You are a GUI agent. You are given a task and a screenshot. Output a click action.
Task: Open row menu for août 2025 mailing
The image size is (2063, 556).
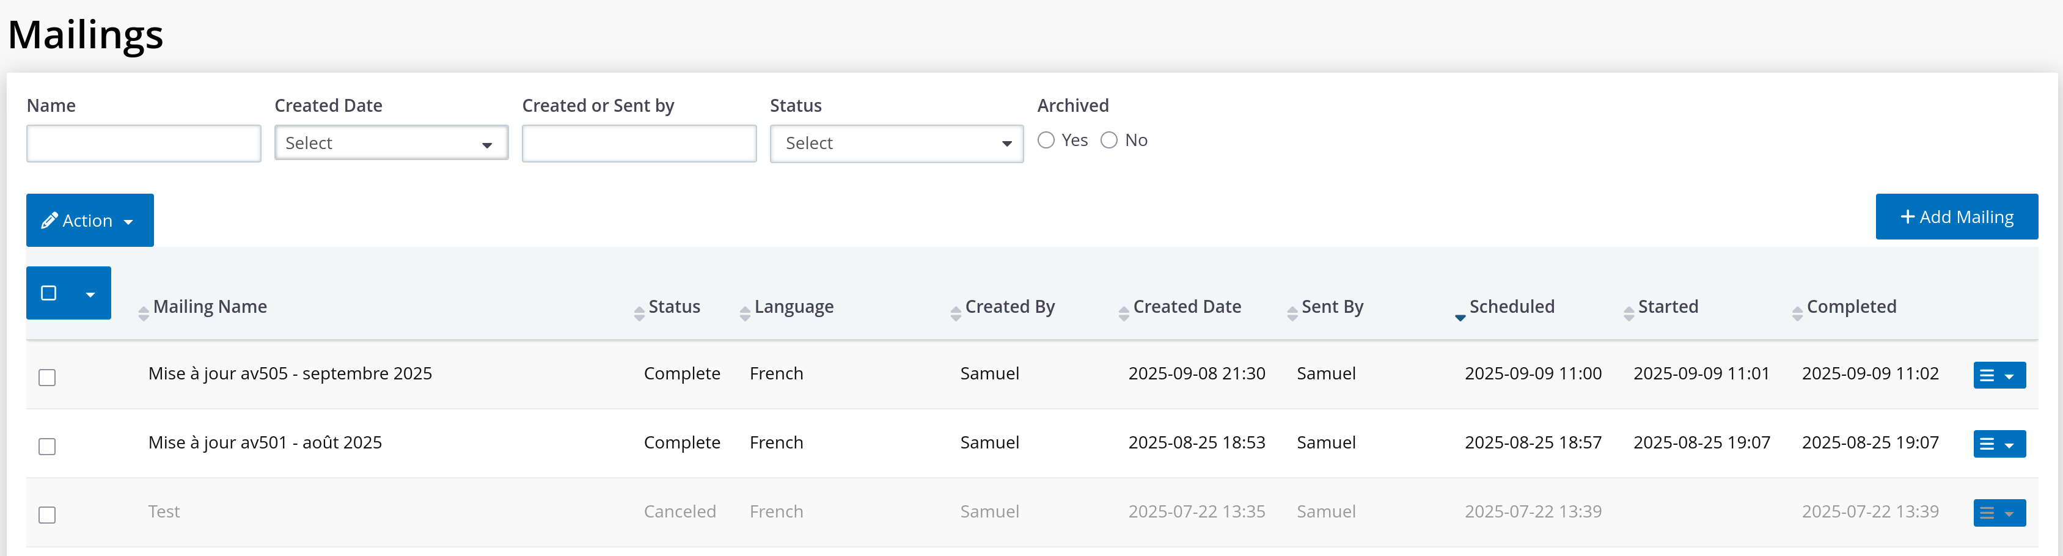[x=1998, y=445]
